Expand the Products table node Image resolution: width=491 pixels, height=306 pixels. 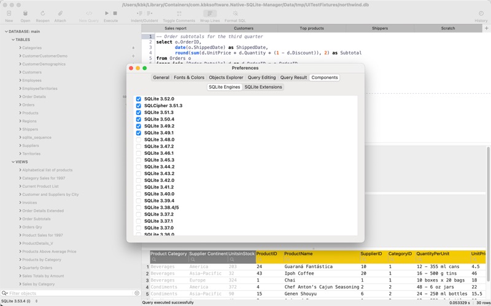(20, 113)
